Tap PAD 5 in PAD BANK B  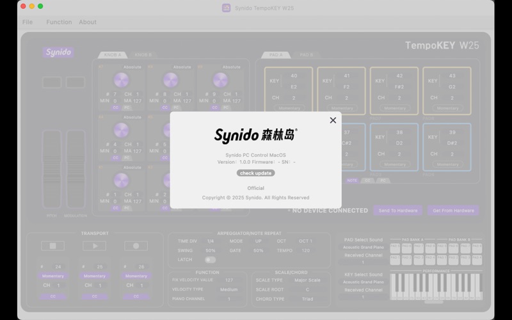coord(442,248)
